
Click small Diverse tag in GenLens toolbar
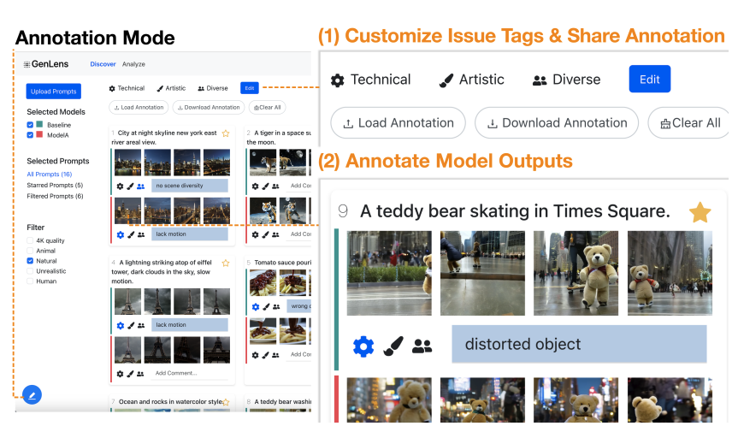tap(213, 88)
